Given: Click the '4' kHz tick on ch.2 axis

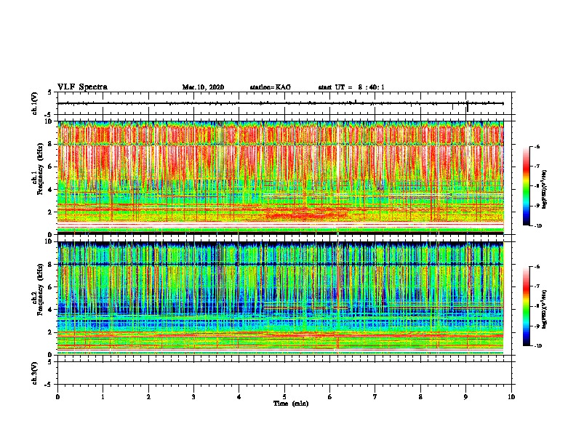Looking at the screenshot, I should tap(51, 310).
